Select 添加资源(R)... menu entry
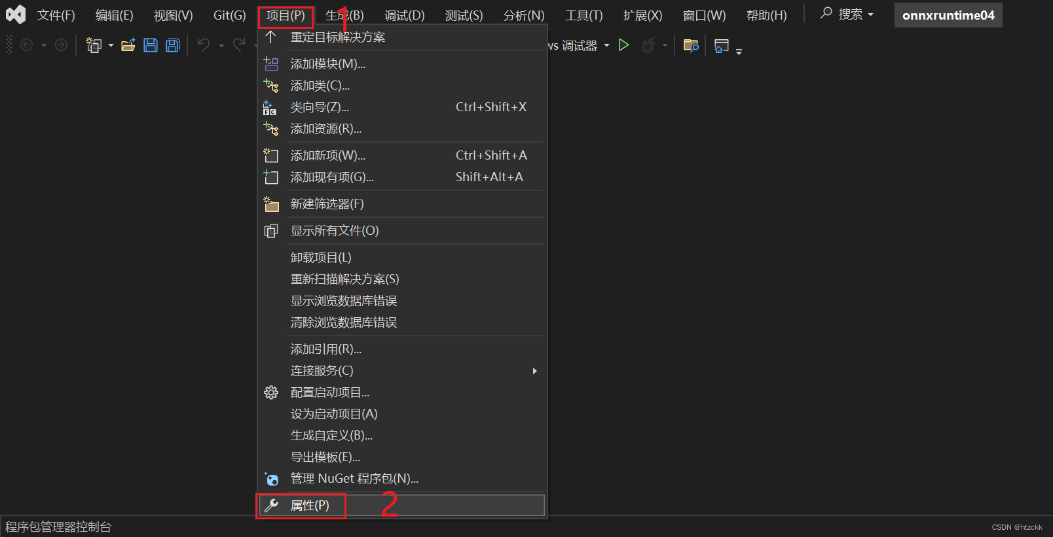 point(401,129)
